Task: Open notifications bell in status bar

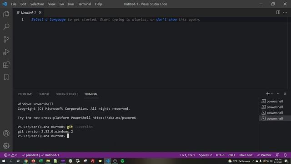Action: click(x=285, y=155)
